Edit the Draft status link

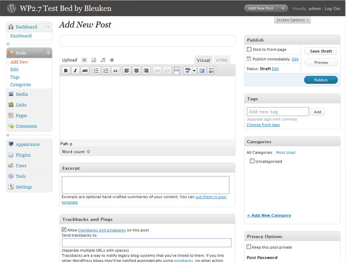(275, 69)
